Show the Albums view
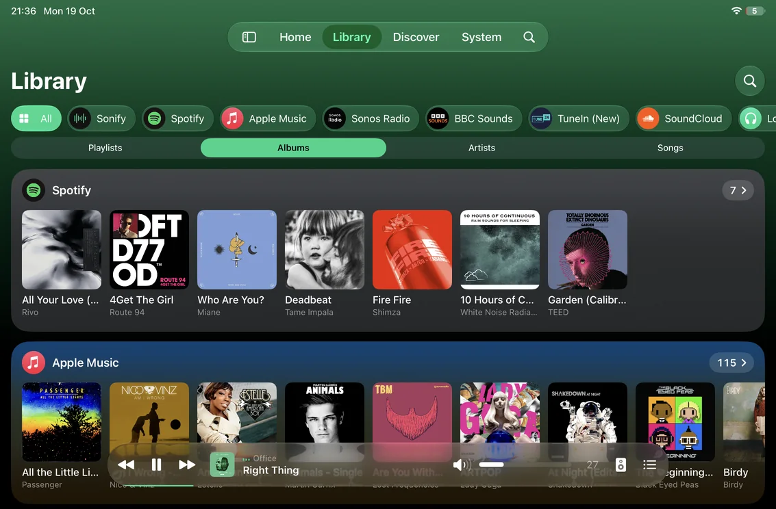 pos(293,148)
